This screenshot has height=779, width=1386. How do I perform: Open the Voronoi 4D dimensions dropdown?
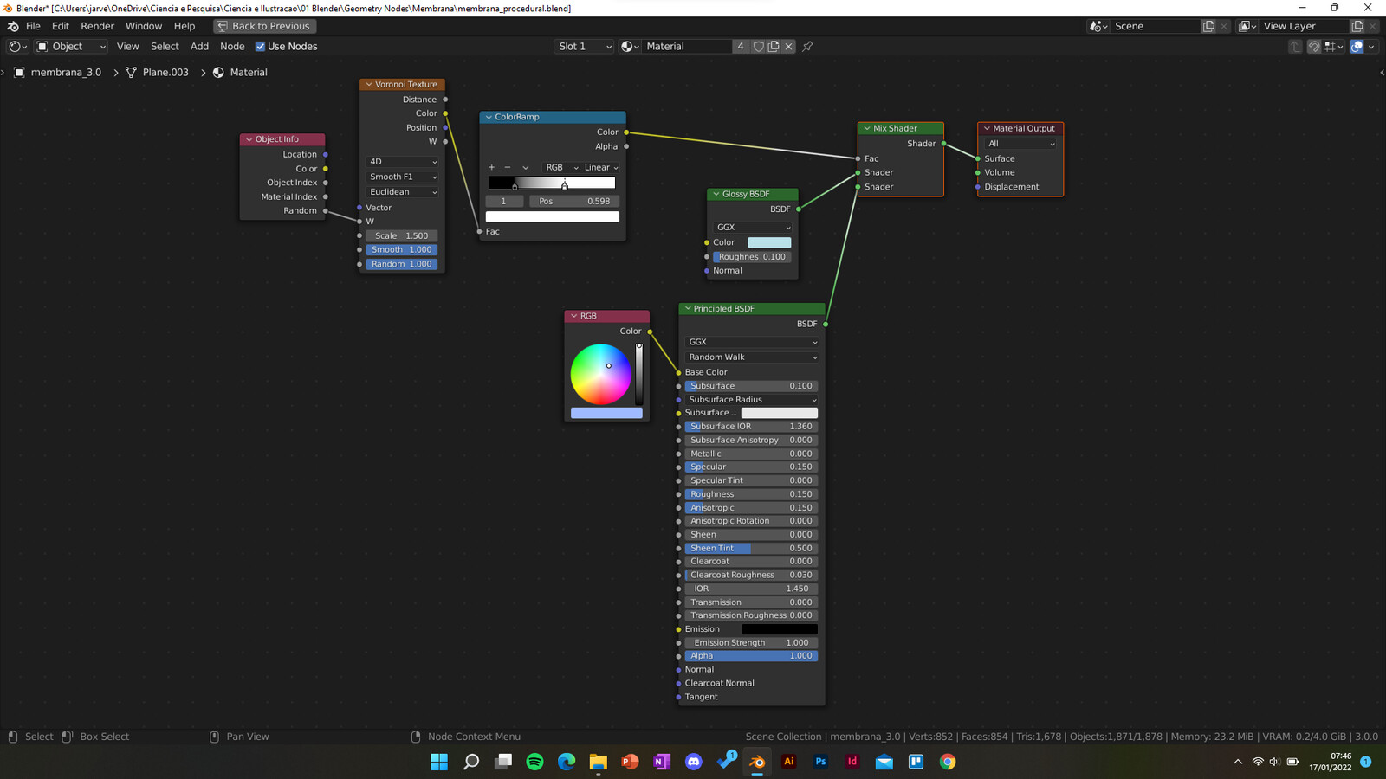tap(403, 162)
